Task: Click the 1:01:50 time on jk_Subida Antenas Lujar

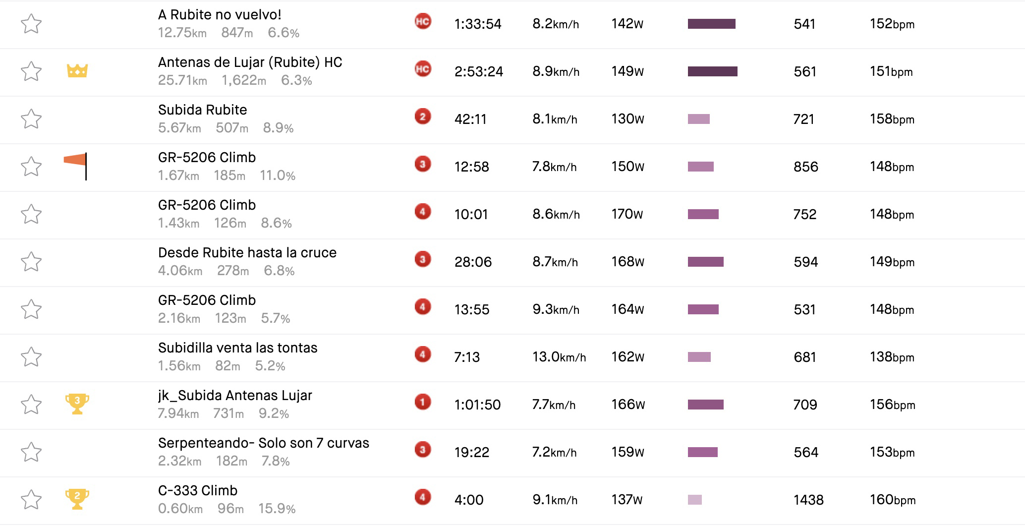Action: click(477, 405)
